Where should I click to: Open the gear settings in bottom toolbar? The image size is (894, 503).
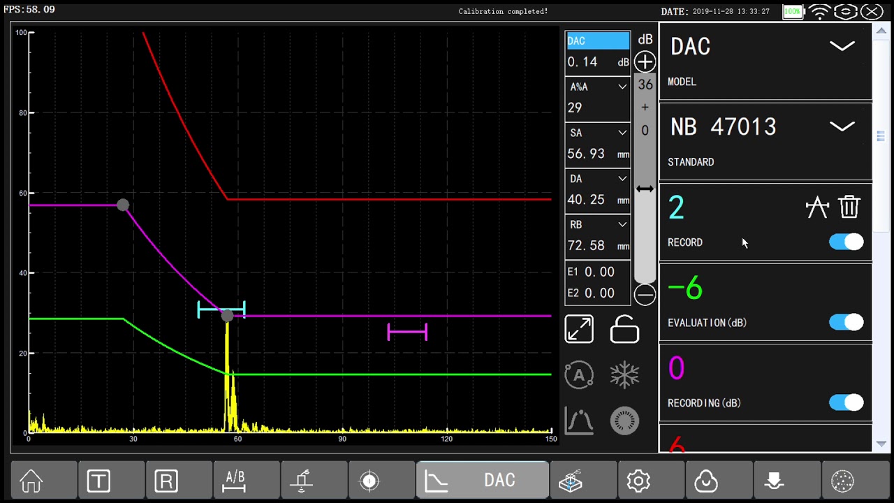click(638, 481)
